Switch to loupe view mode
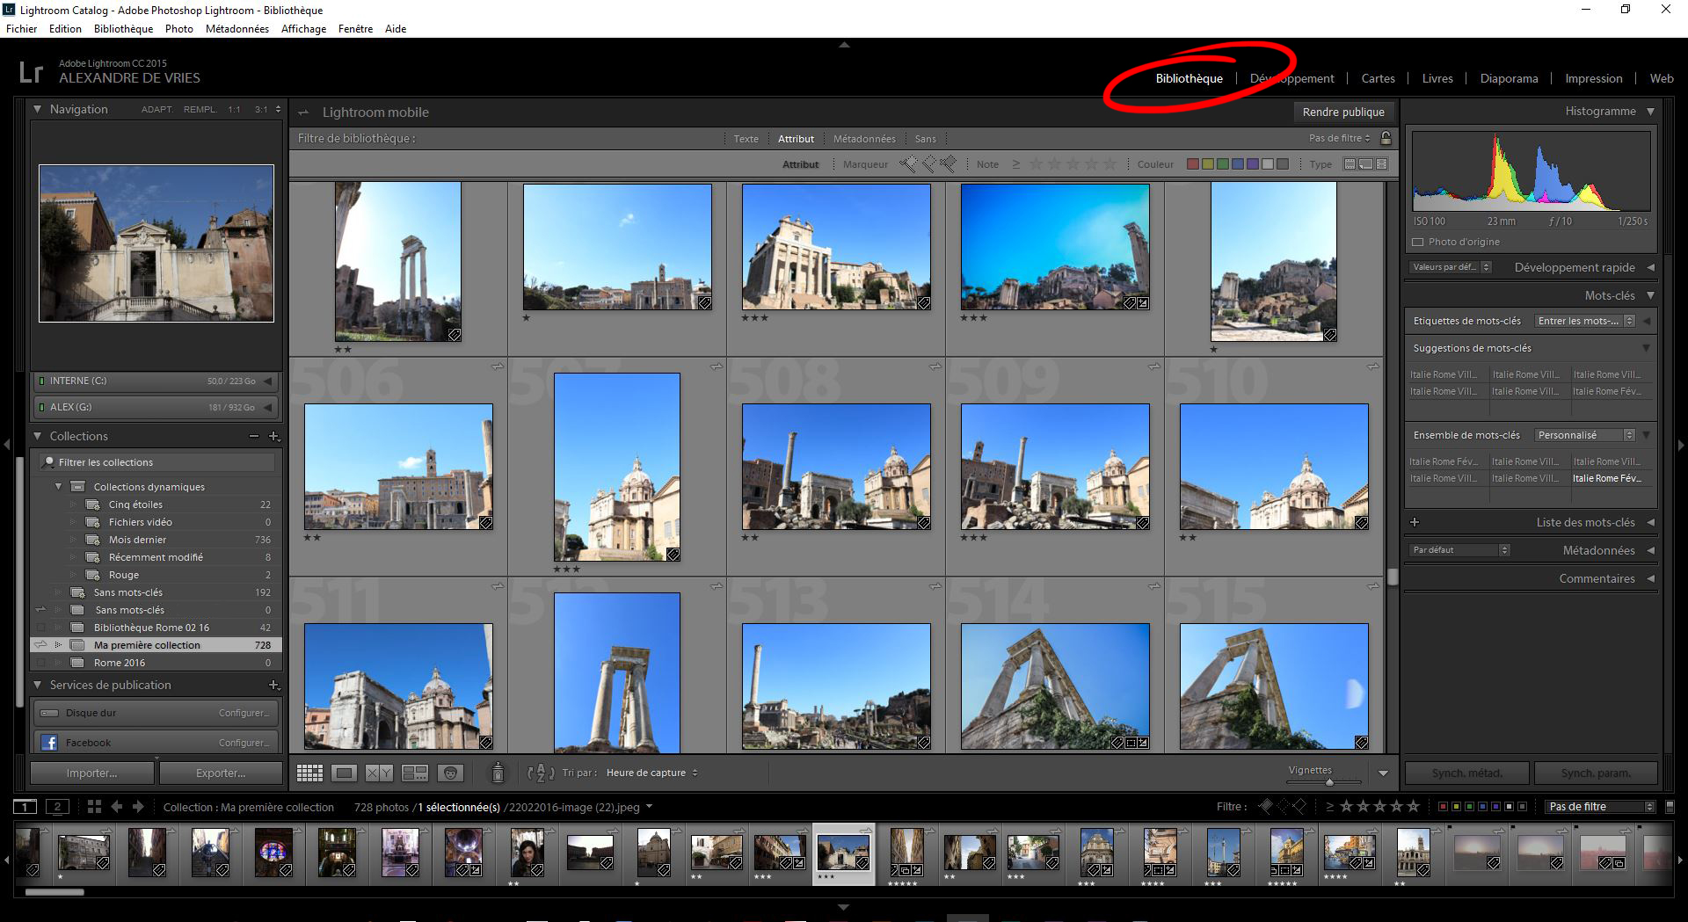The width and height of the screenshot is (1688, 922). tap(344, 773)
